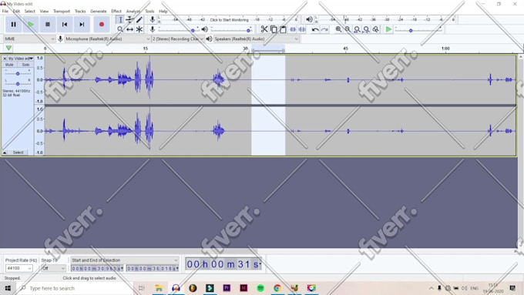The image size is (524, 295).
Task: Click the Zoom Toggle icon
Action: pyautogui.click(x=375, y=29)
